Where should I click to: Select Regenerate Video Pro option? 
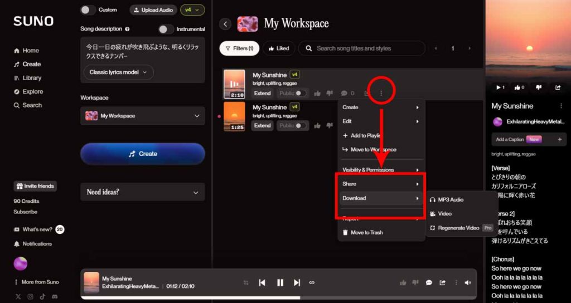click(x=461, y=228)
